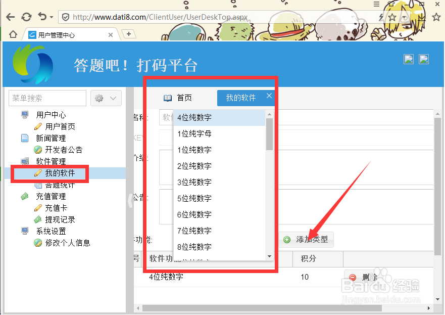This screenshot has height=315, width=445.
Task: Select 6位纯数字 from dropdown list
Action: [x=219, y=215]
